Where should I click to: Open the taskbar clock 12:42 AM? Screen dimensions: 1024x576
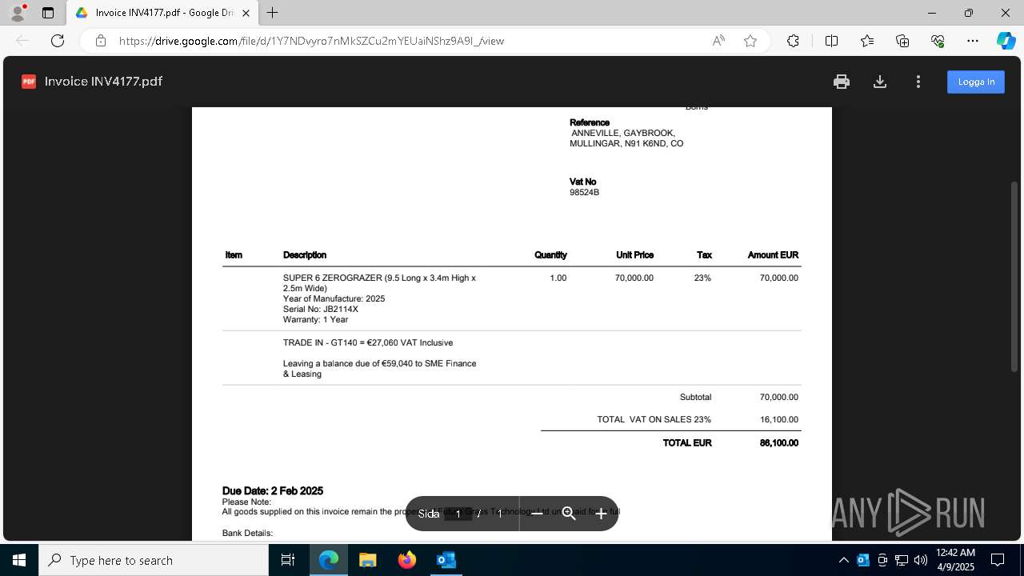955,560
